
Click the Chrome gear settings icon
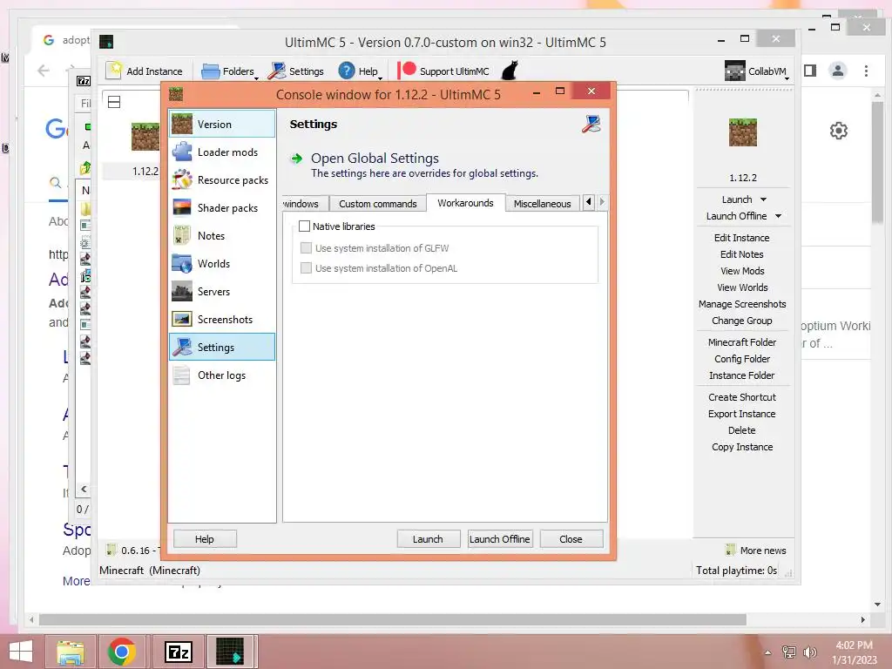(x=839, y=131)
